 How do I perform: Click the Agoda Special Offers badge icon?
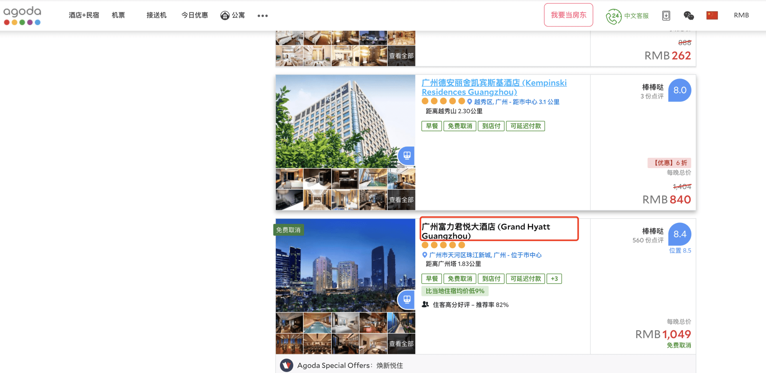click(x=286, y=365)
